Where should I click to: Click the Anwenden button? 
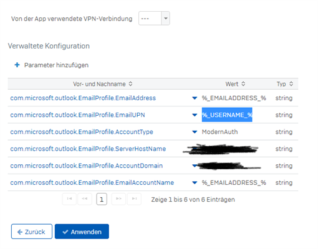coord(82,232)
